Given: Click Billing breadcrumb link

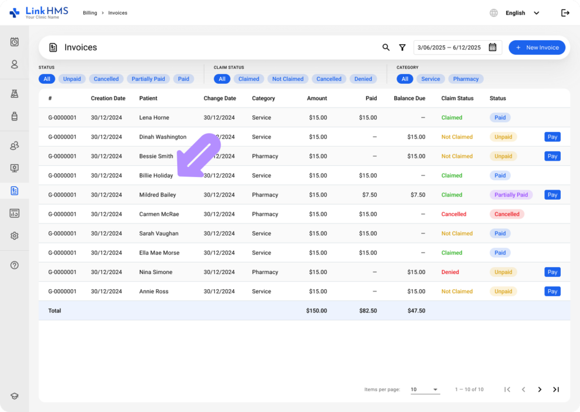Looking at the screenshot, I should tap(90, 13).
